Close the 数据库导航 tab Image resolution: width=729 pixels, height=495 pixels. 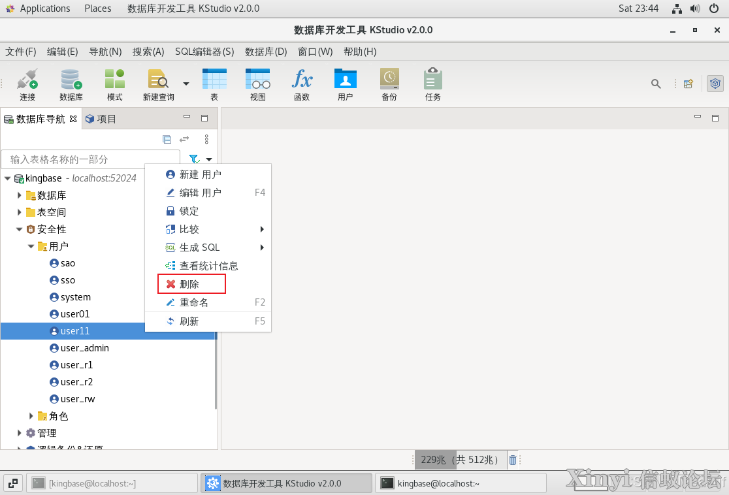pyautogui.click(x=73, y=119)
